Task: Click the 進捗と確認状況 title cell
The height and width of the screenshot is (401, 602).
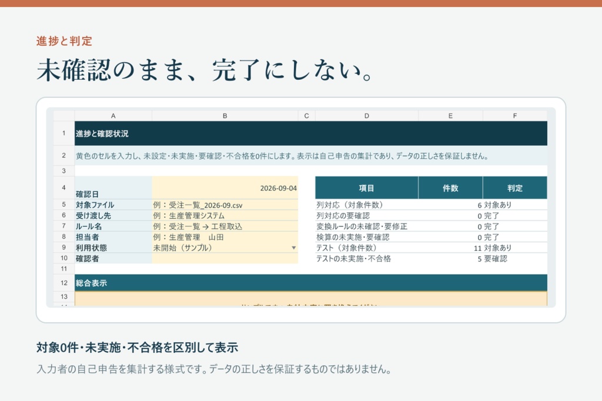Action: tap(311, 133)
